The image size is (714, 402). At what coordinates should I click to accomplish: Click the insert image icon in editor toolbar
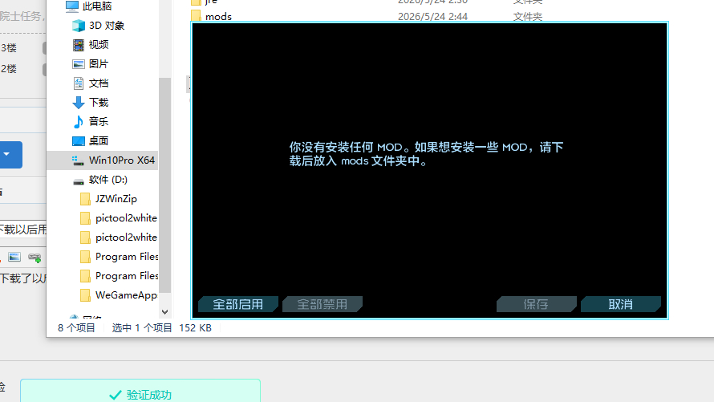click(x=14, y=258)
